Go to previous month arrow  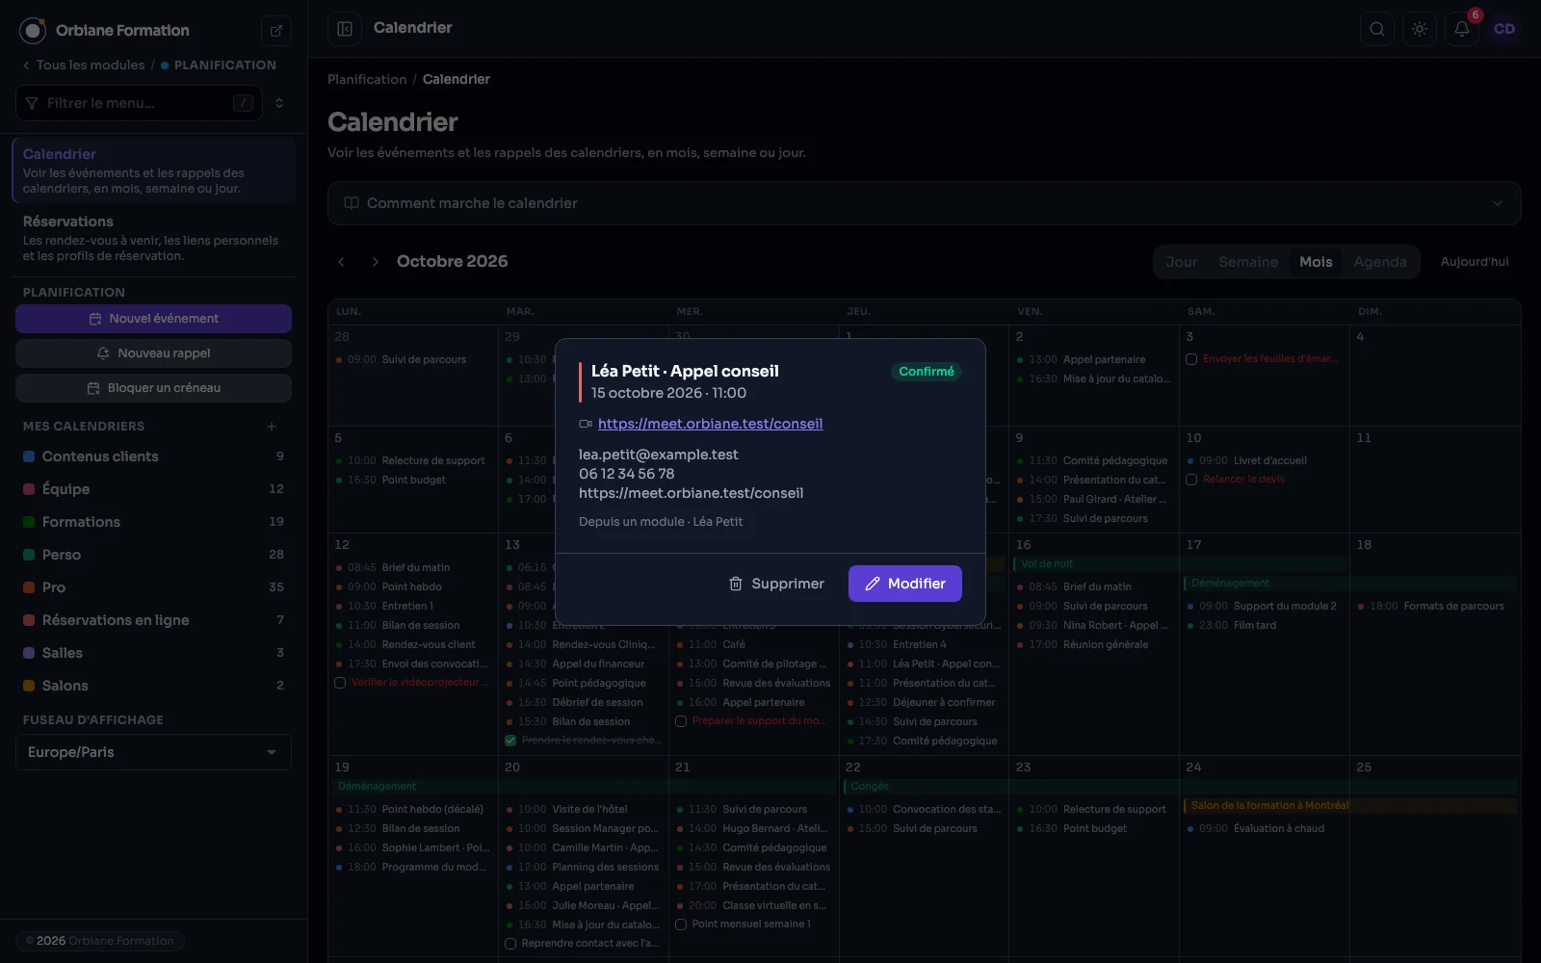coord(341,262)
